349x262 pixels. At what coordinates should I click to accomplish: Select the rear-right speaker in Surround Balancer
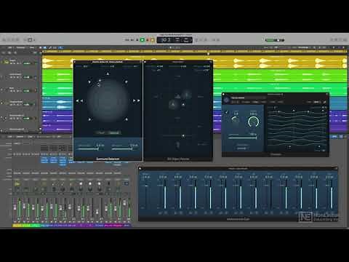click(x=126, y=119)
